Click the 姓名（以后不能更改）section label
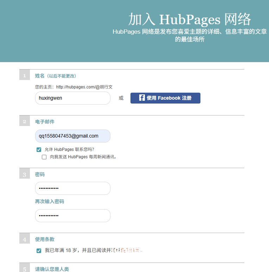This screenshot has height=272, width=269. click(56, 76)
